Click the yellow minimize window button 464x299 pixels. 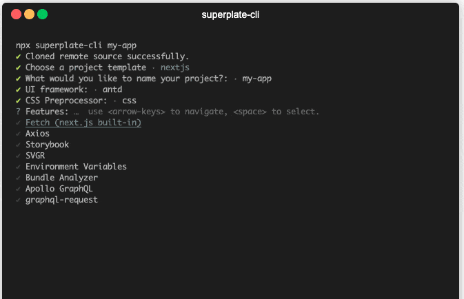click(29, 14)
